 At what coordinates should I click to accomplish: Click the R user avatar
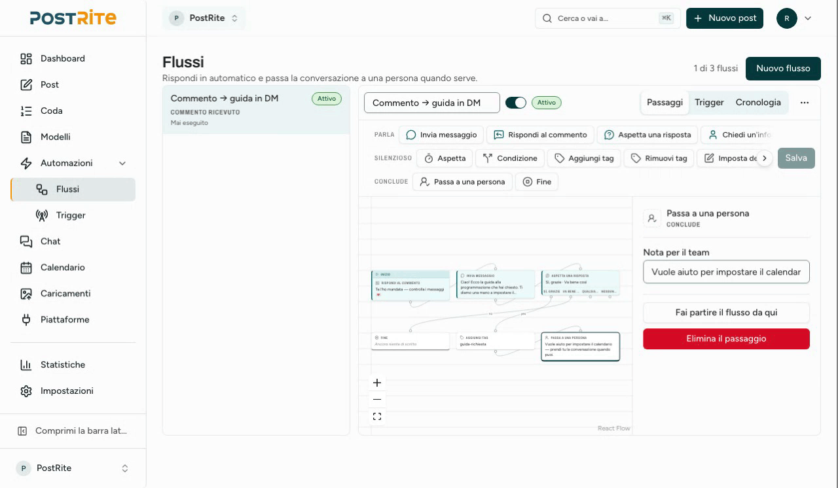[x=787, y=18]
